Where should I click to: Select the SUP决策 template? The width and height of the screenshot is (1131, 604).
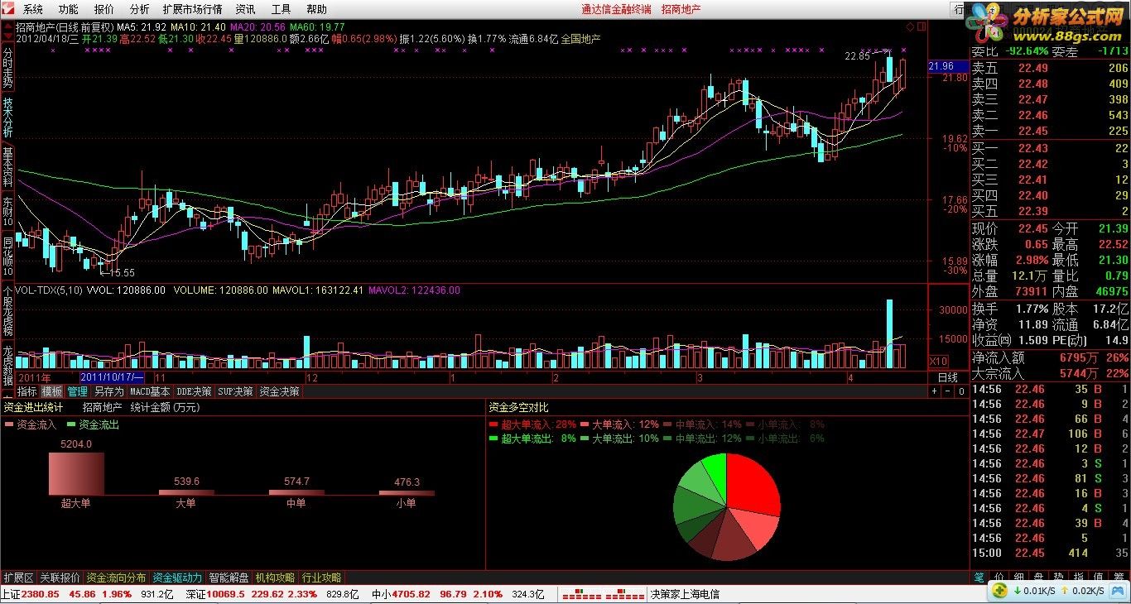coord(236,391)
